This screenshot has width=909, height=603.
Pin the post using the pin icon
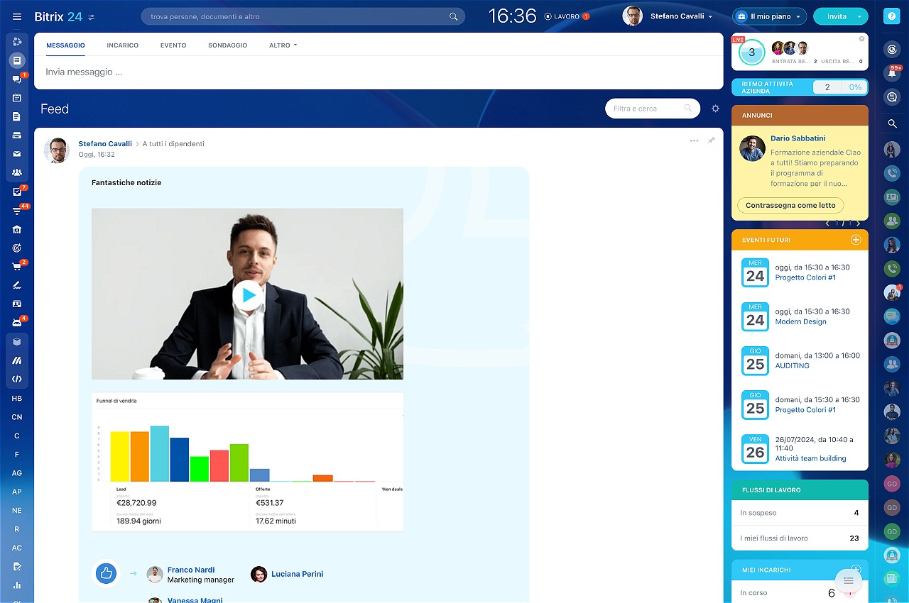711,140
